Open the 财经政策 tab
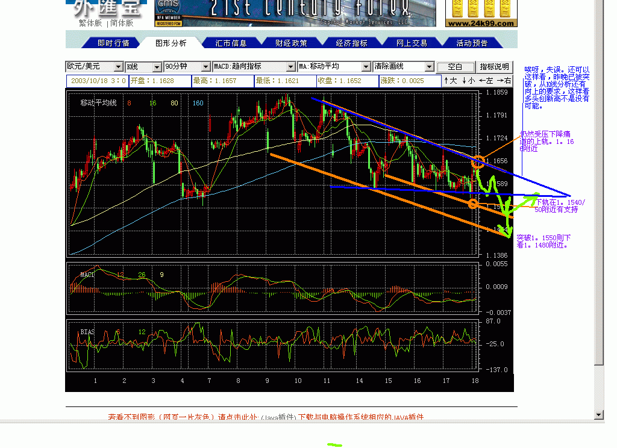Image resolution: width=617 pixels, height=448 pixels. (x=291, y=43)
